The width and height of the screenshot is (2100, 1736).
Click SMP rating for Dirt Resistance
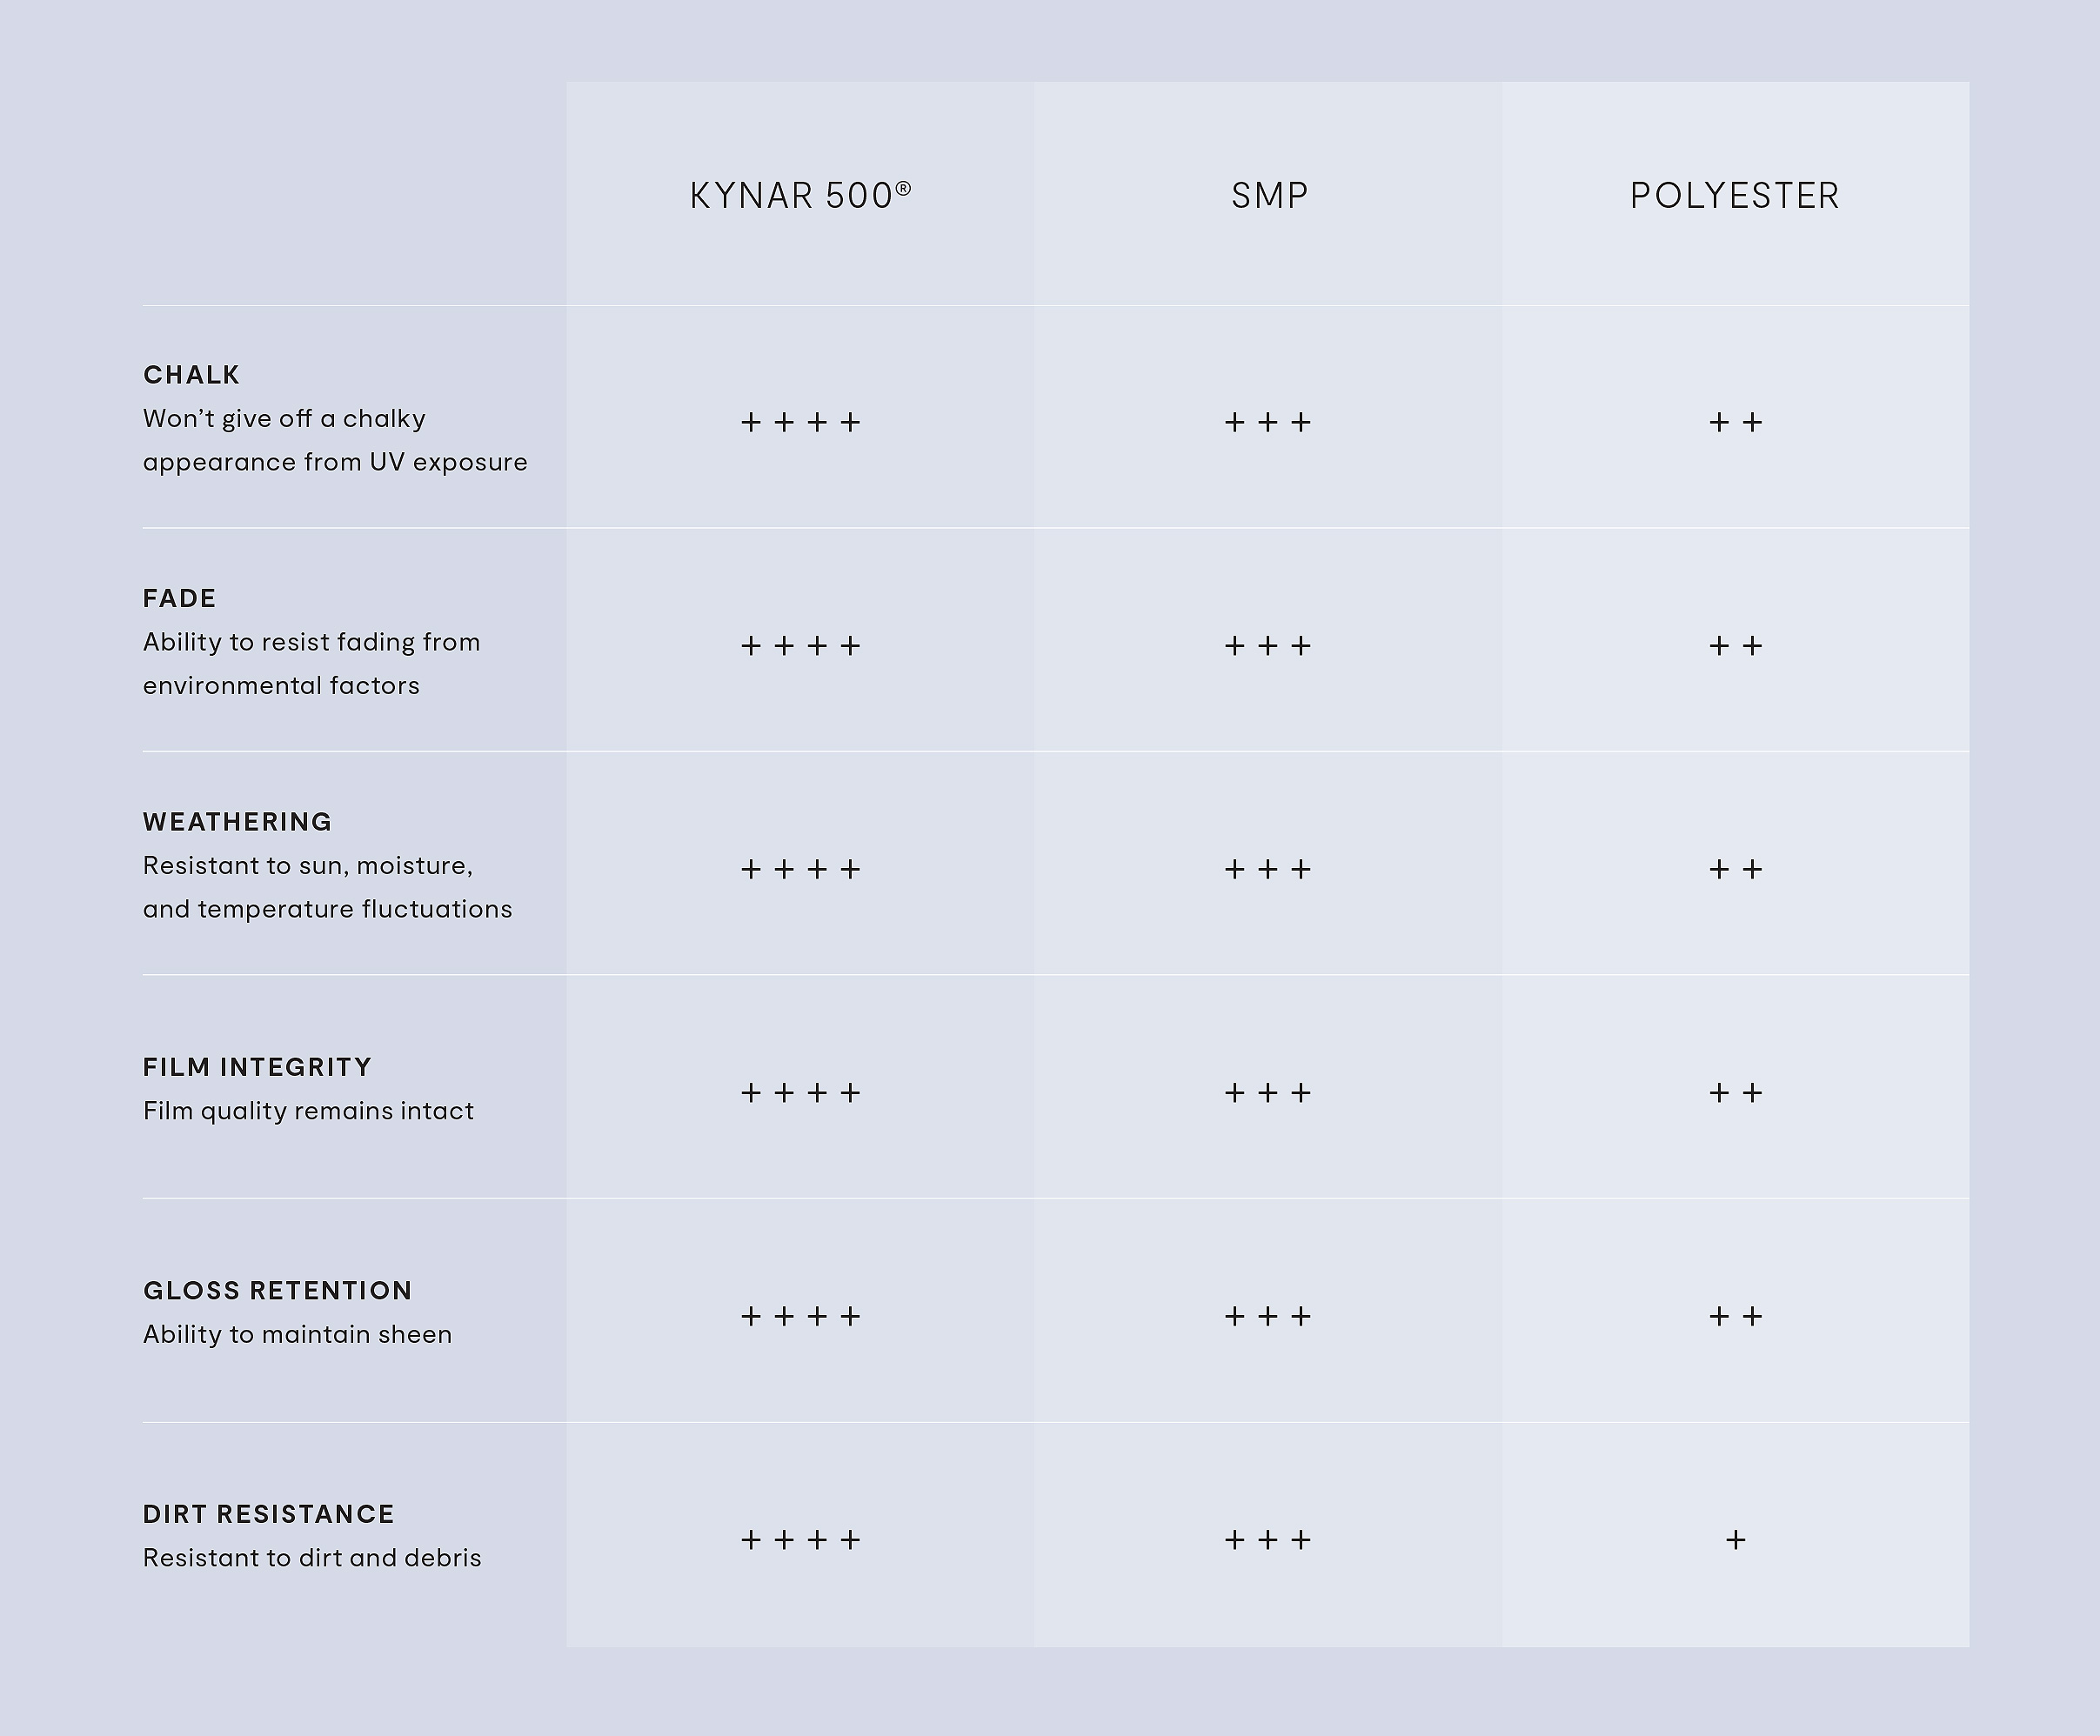point(1268,1540)
